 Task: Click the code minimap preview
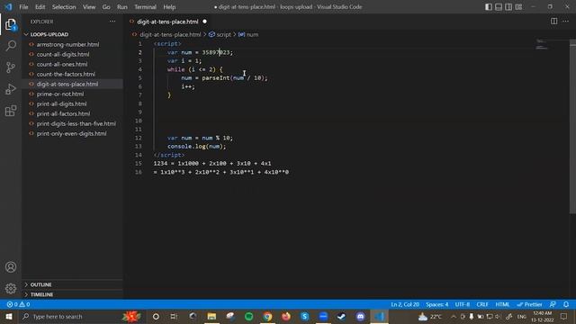(x=542, y=44)
